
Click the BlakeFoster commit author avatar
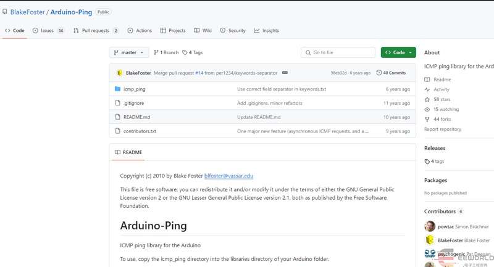pyautogui.click(x=119, y=73)
